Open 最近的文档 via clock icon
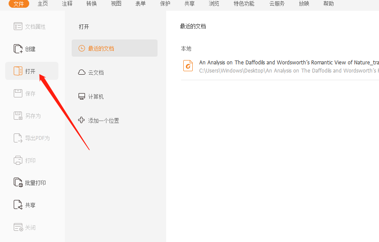The width and height of the screenshot is (379, 242). [82, 48]
